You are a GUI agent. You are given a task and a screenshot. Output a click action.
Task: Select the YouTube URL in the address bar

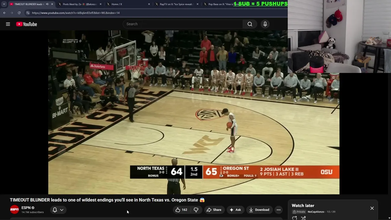(x=76, y=13)
